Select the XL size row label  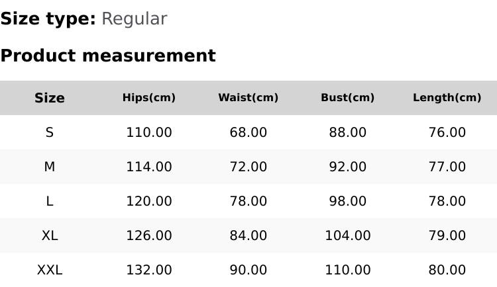click(50, 235)
